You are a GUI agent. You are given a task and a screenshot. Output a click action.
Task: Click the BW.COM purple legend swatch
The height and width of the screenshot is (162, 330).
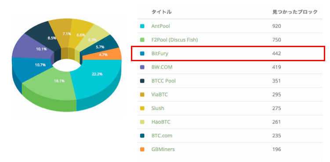pos(142,67)
